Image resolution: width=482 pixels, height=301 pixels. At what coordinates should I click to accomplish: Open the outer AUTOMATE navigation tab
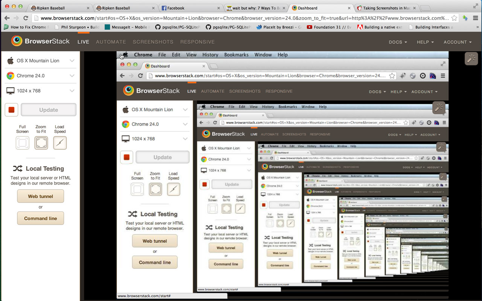[x=111, y=42]
